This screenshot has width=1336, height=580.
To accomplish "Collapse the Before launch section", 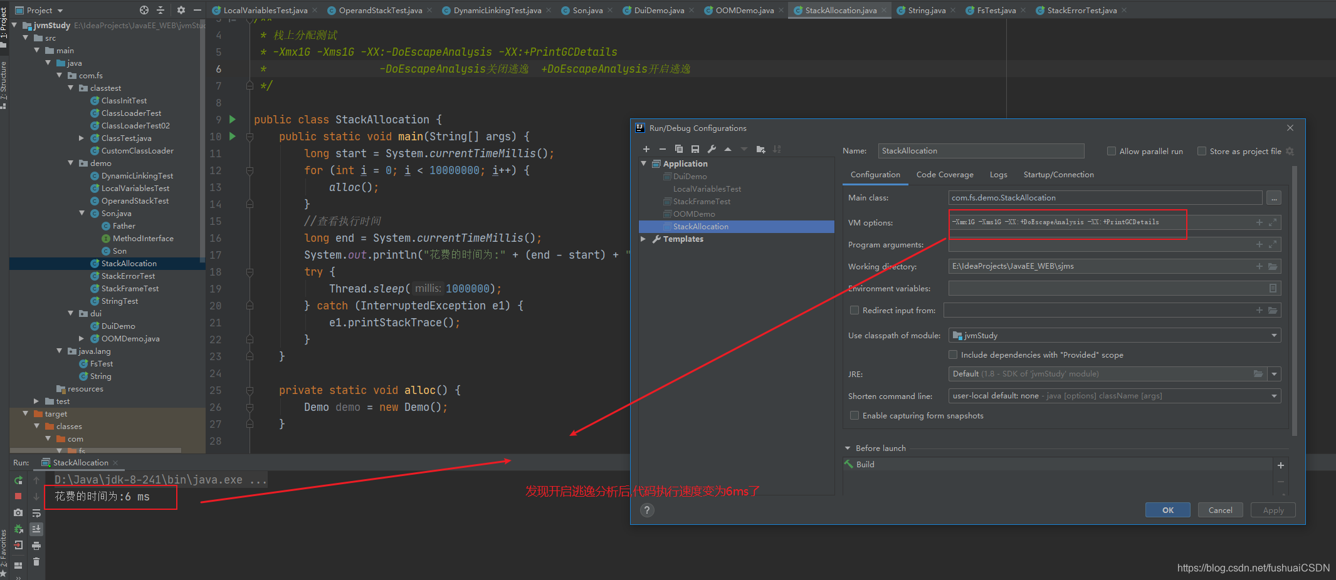I will click(848, 448).
